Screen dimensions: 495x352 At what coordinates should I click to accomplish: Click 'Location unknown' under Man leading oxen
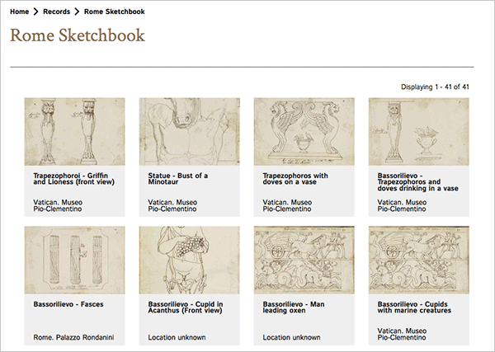tap(292, 337)
